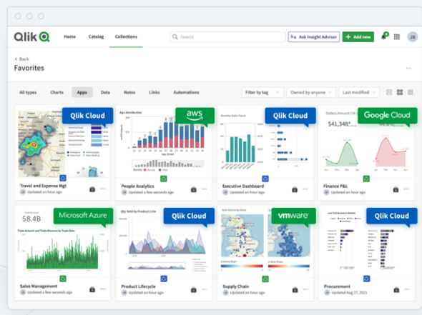
Task: Select the Notes filter tab
Action: click(x=129, y=92)
